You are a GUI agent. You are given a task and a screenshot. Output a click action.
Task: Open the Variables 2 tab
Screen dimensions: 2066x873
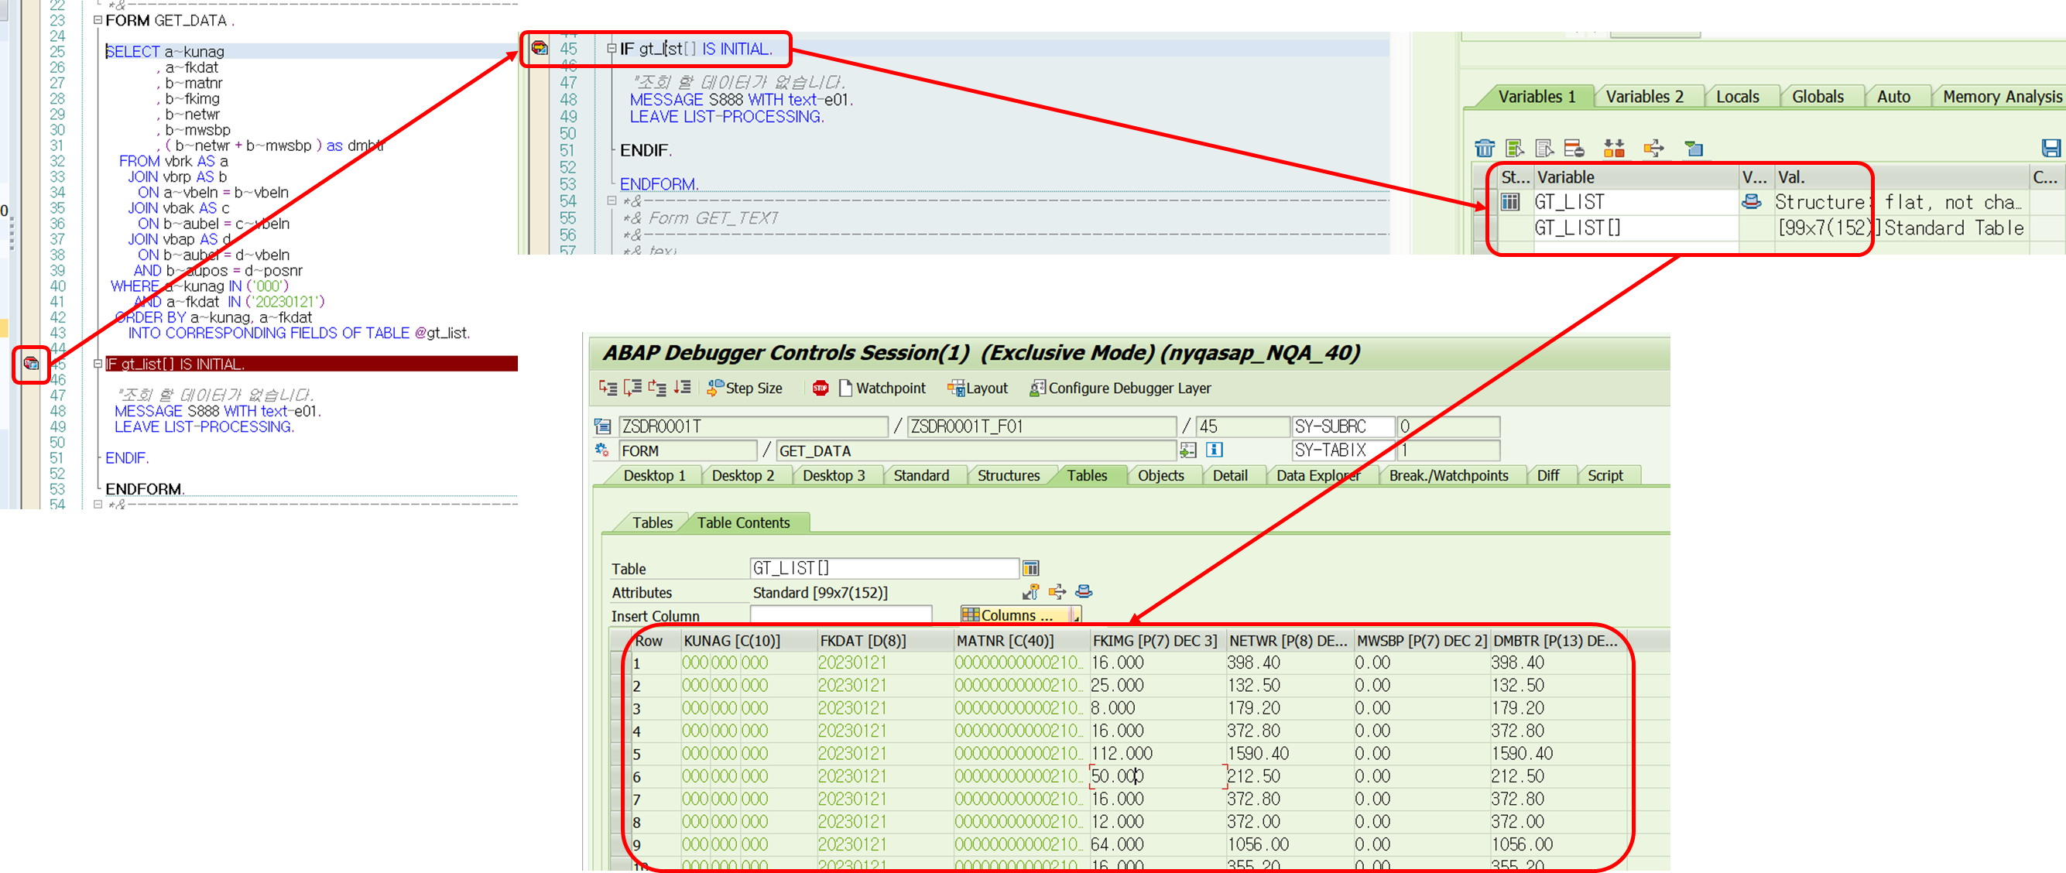tap(1643, 97)
